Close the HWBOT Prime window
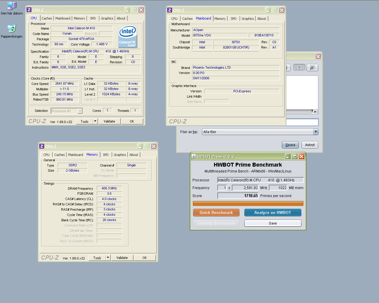The image size is (379, 303). tap(301, 156)
